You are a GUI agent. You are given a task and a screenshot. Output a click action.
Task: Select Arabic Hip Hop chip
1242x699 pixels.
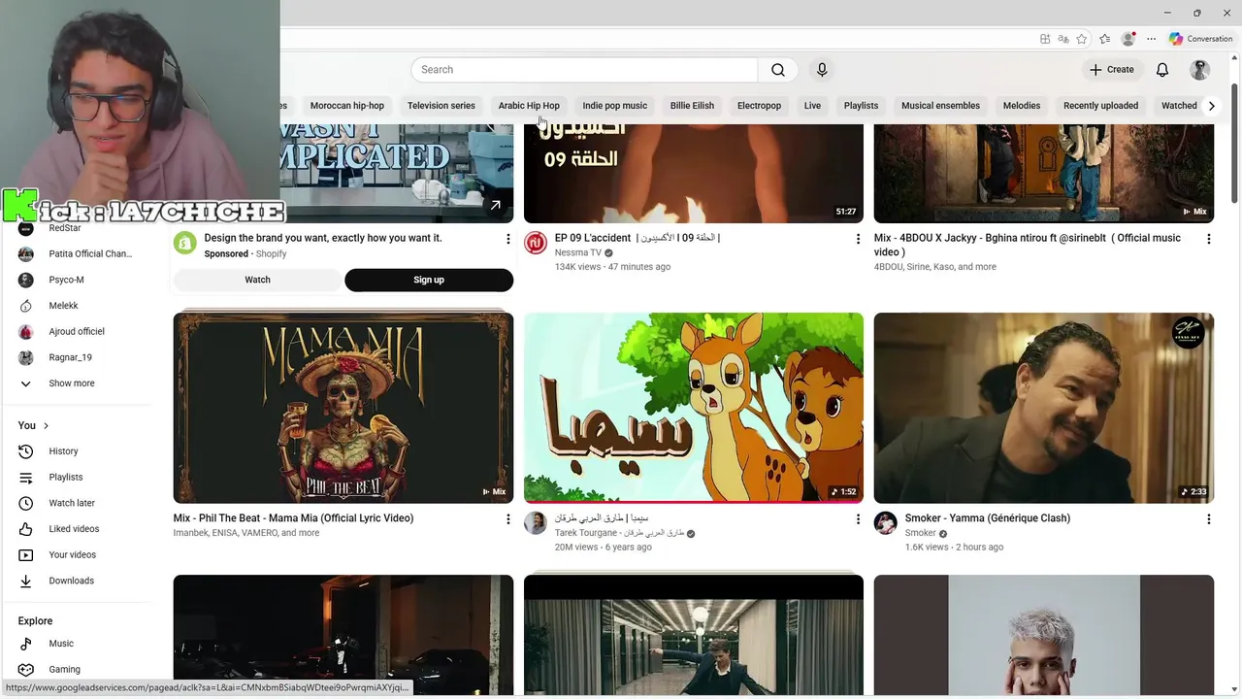tap(529, 106)
